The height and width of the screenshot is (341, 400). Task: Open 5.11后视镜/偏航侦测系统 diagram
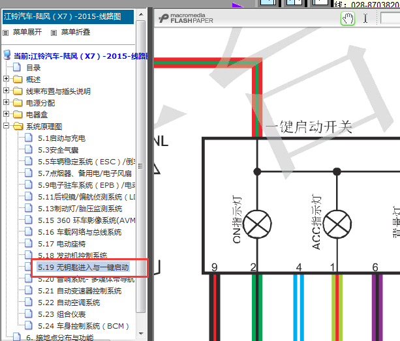[x=87, y=197]
